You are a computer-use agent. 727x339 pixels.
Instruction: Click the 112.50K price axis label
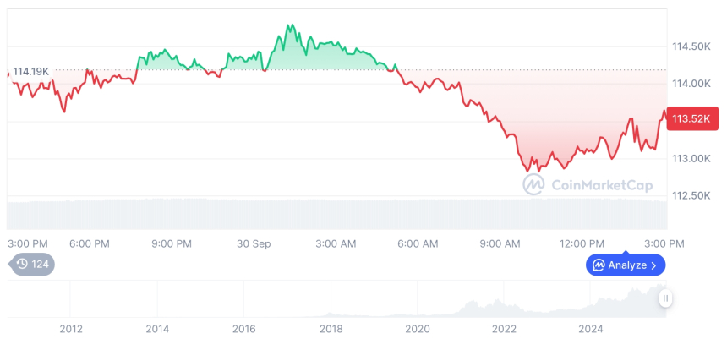[x=690, y=196]
